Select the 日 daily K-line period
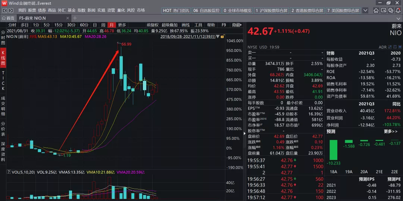403x201 pixels. pyautogui.click(x=95, y=25)
